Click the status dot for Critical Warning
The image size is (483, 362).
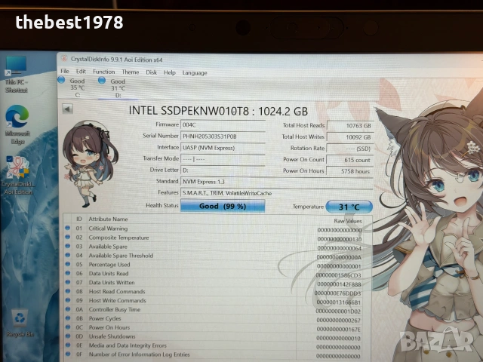coord(67,228)
